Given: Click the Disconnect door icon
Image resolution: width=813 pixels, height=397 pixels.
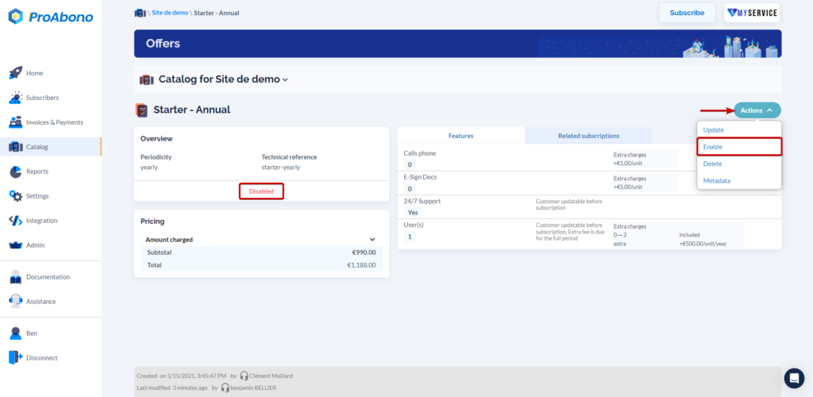Looking at the screenshot, I should coord(16,357).
